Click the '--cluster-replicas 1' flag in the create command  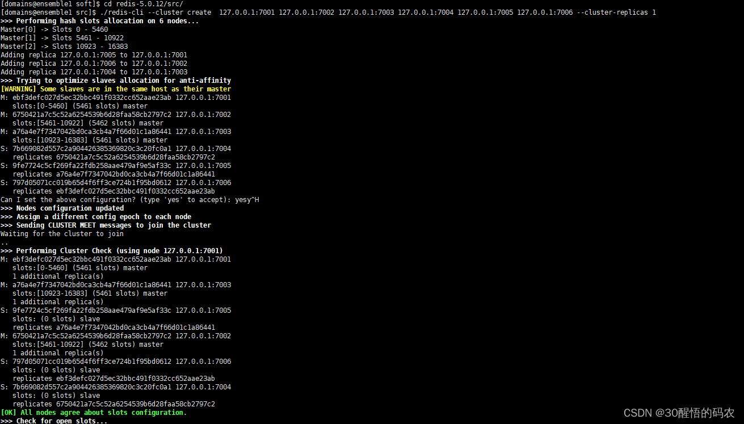[x=616, y=12]
